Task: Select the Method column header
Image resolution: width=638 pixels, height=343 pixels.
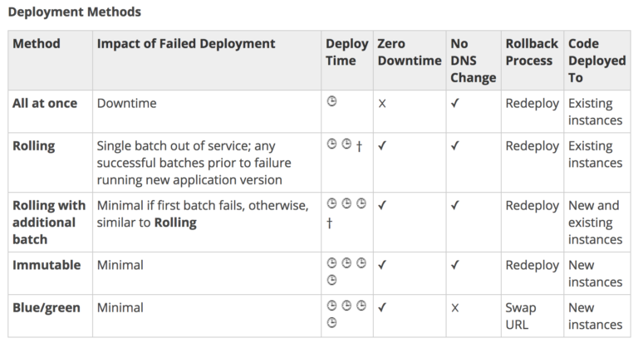Action: pos(37,43)
